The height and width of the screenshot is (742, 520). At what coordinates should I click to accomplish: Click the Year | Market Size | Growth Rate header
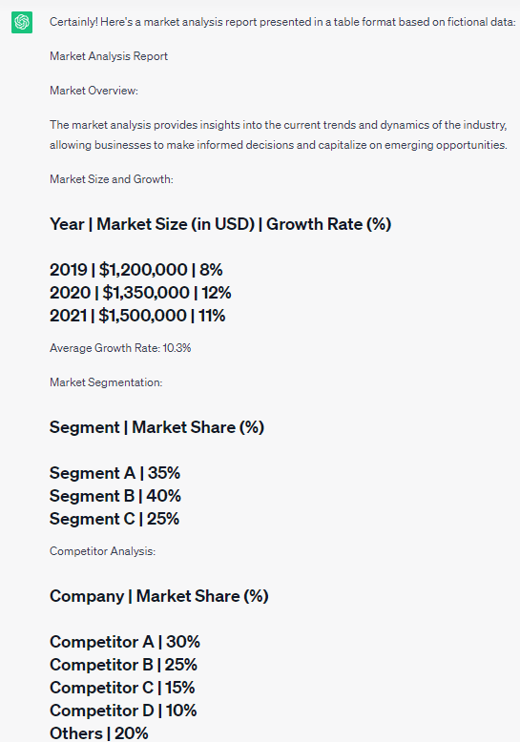[x=220, y=224]
